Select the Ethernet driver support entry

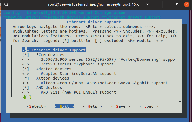[x=54, y=50]
